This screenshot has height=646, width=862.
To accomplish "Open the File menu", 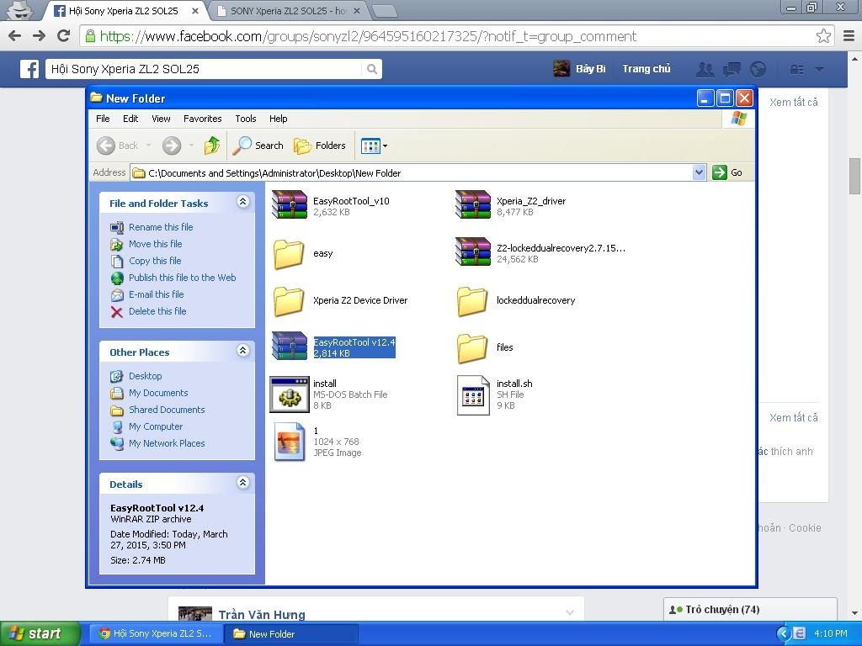I will pyautogui.click(x=103, y=119).
